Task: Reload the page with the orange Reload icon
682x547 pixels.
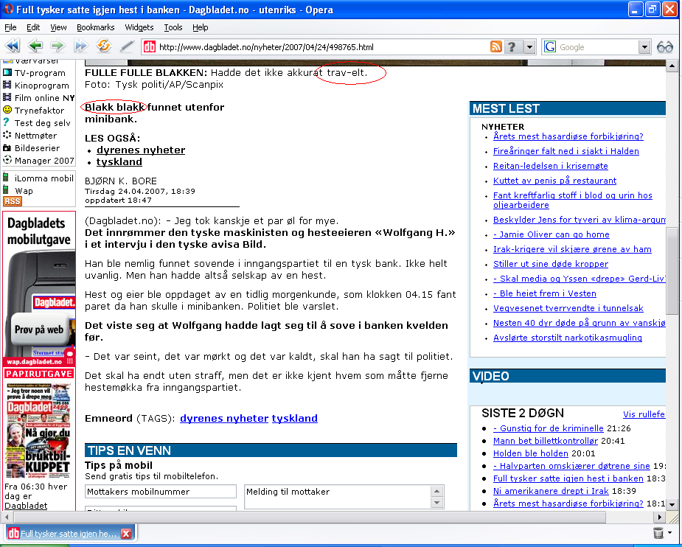Action: tap(103, 45)
